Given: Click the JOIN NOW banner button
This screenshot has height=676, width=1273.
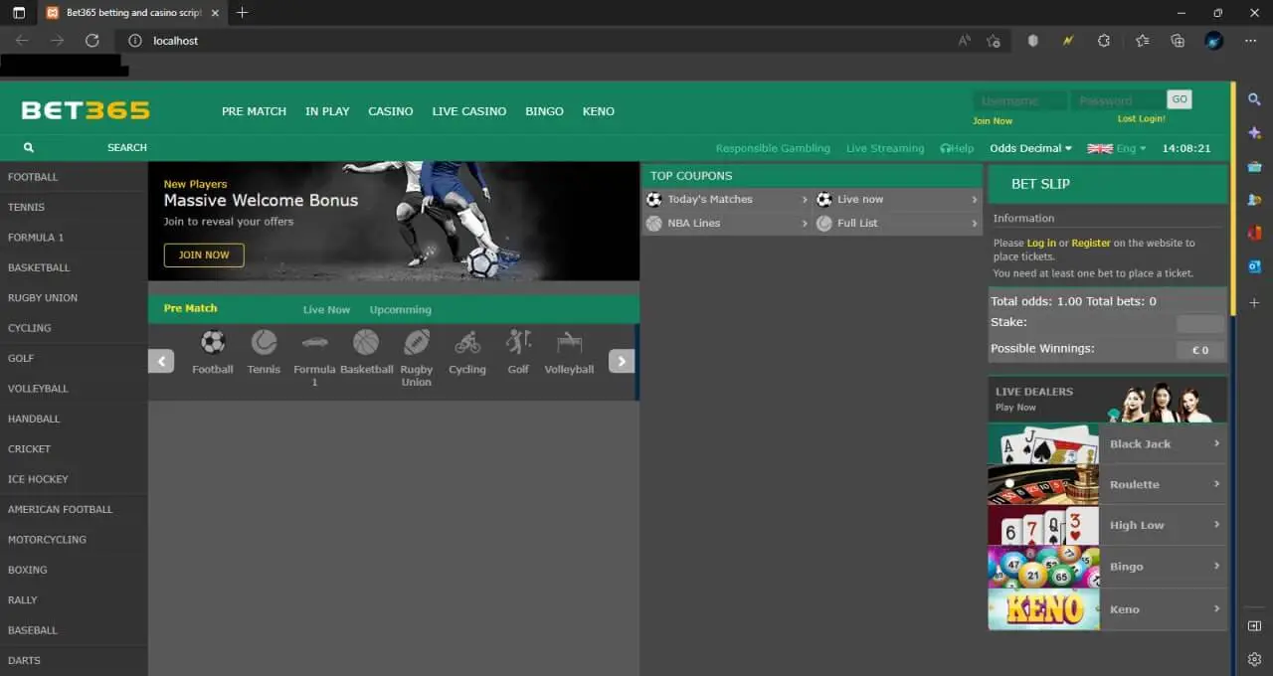Looking at the screenshot, I should pyautogui.click(x=204, y=254).
